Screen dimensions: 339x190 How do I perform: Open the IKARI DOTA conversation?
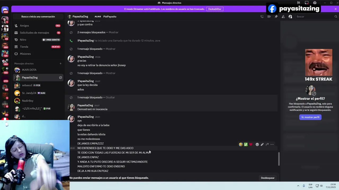click(38, 70)
